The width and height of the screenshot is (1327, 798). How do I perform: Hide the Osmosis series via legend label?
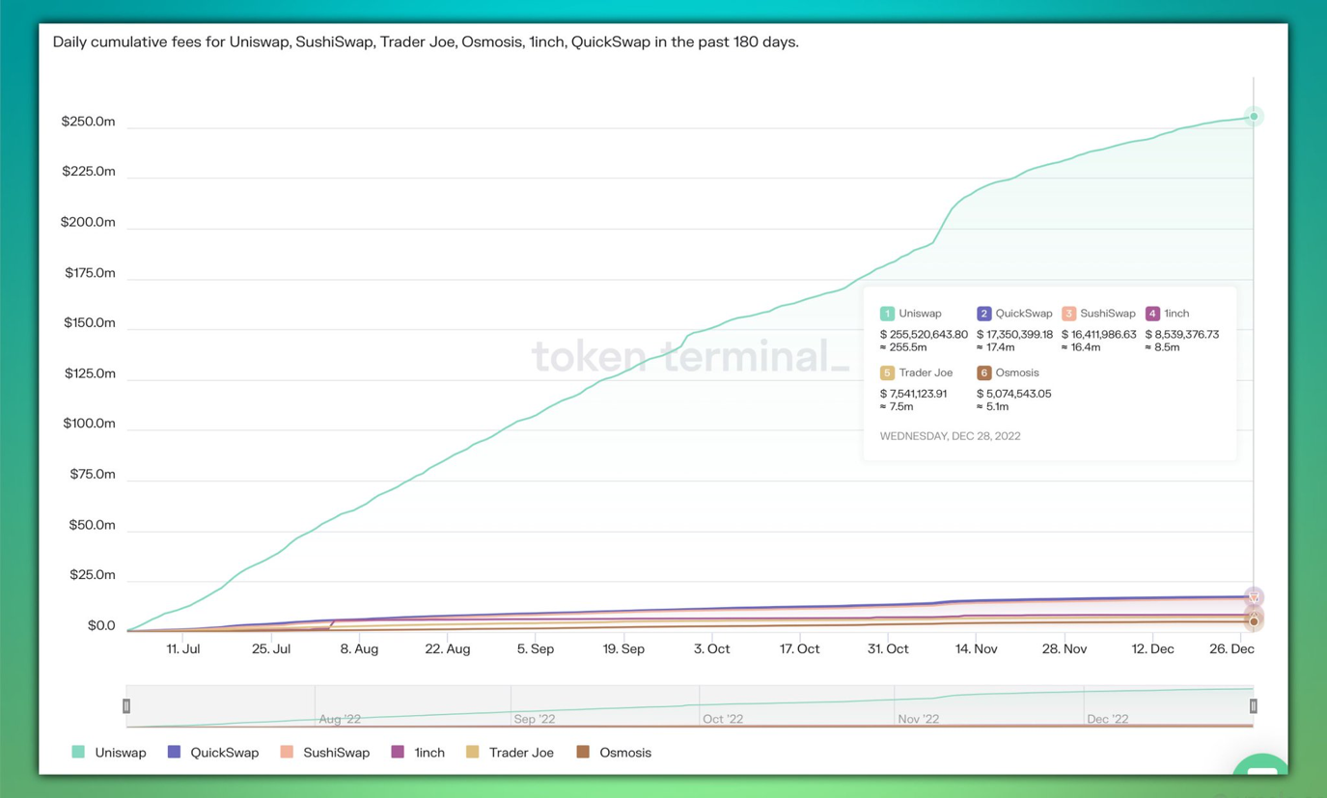click(624, 753)
